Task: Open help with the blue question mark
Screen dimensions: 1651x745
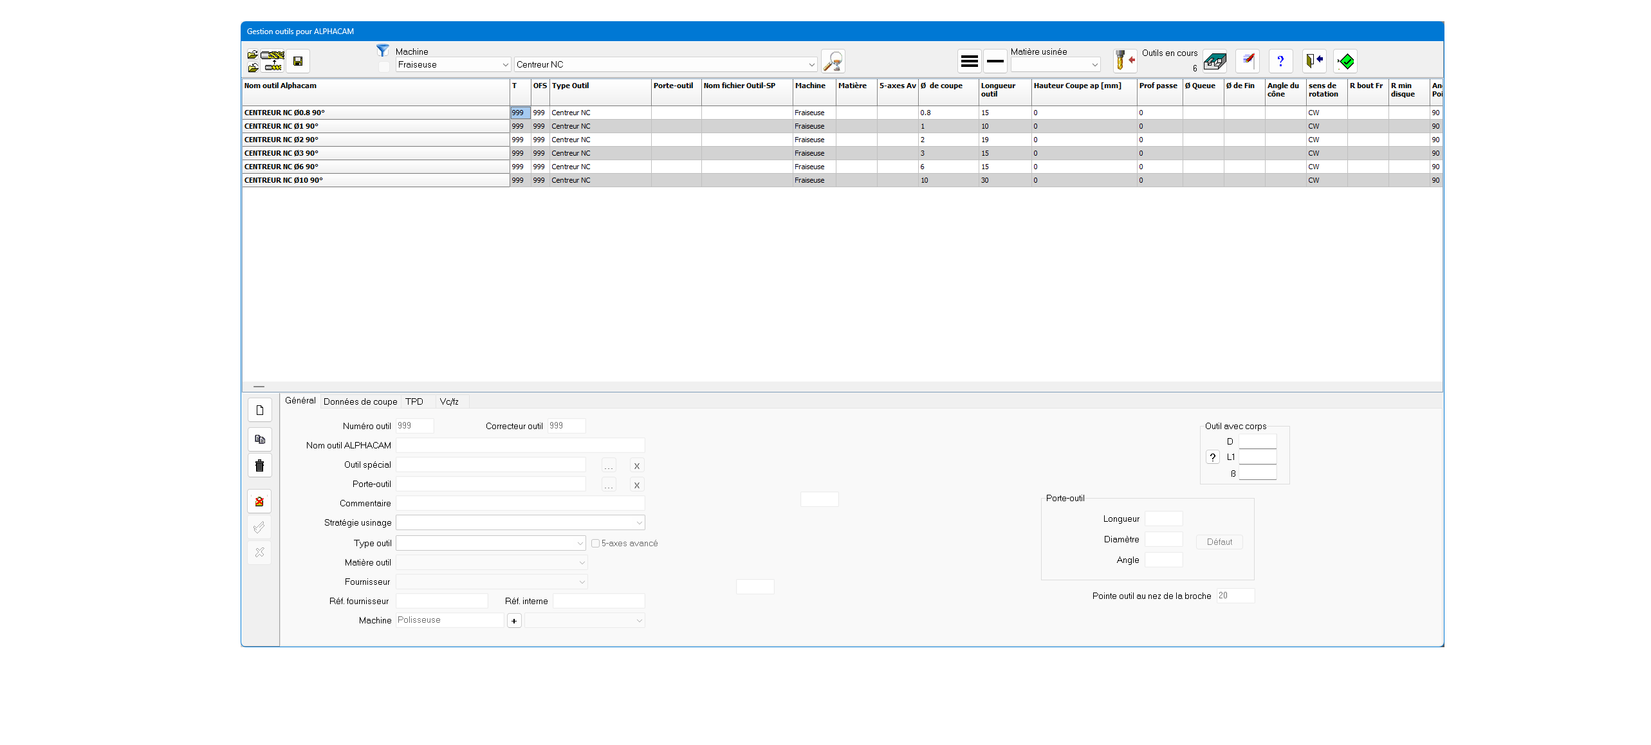Action: click(1280, 61)
